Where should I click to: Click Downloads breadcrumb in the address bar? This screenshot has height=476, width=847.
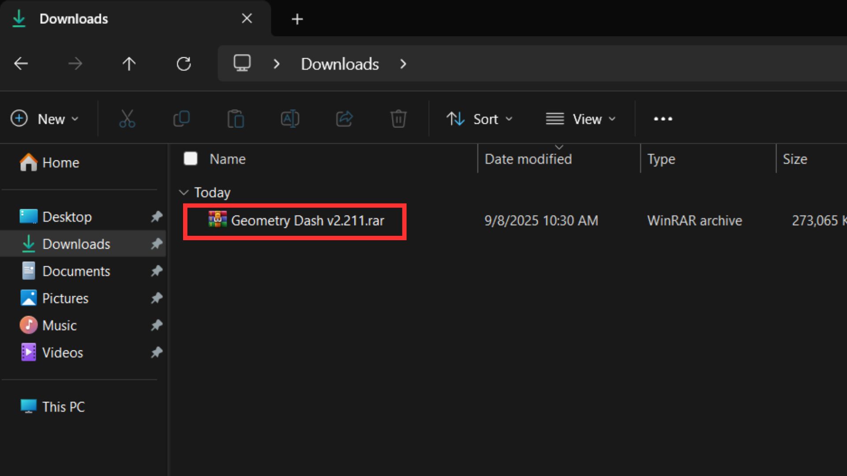(x=340, y=64)
